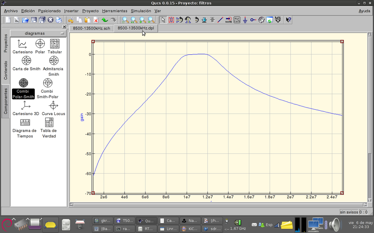374x233 pixels.
Task: Close the left dock panel
Action: tap(65, 27)
